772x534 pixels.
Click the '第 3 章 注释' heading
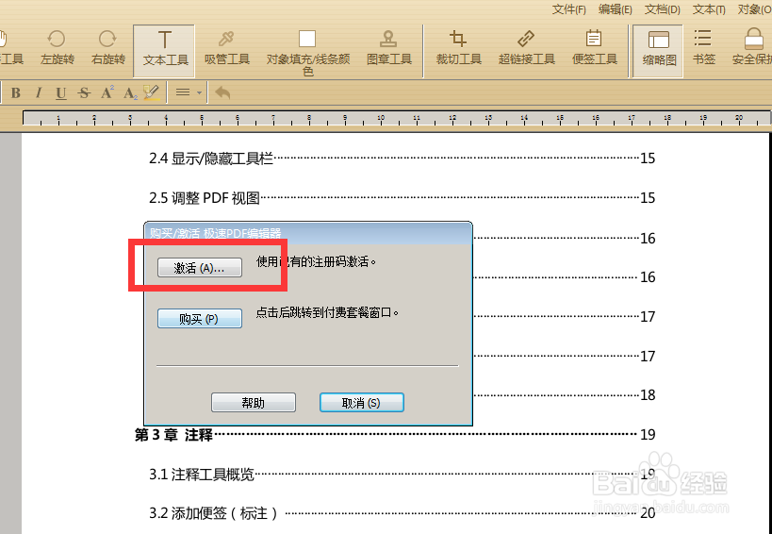click(x=173, y=435)
